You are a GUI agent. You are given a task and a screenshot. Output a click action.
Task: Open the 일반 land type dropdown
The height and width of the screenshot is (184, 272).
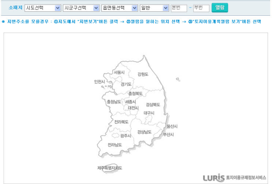click(154, 8)
